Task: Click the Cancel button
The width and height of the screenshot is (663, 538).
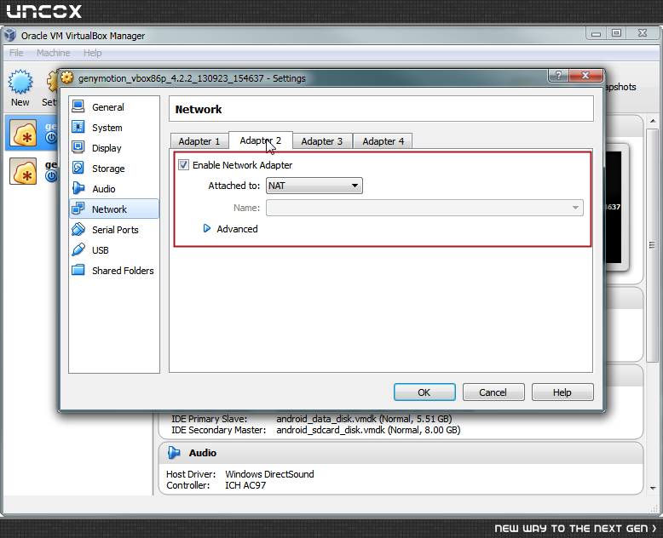Action: (x=493, y=392)
